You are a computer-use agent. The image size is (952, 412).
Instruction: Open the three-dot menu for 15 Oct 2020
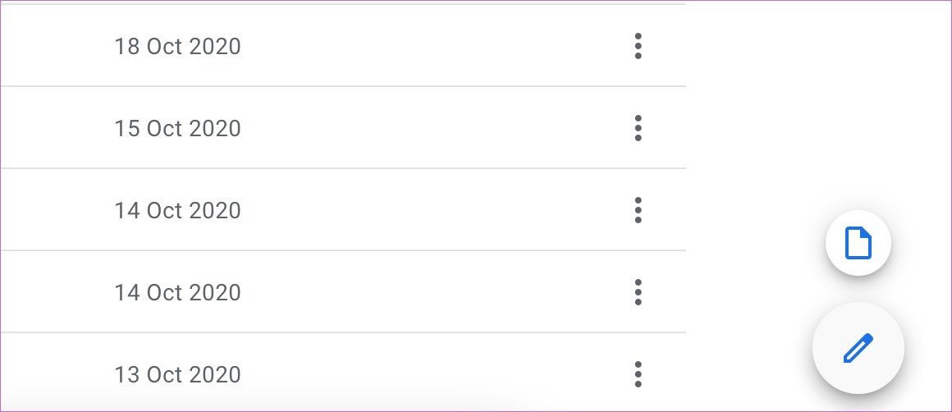[x=638, y=128]
